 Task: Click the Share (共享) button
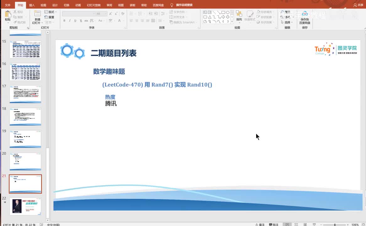tap(358, 5)
